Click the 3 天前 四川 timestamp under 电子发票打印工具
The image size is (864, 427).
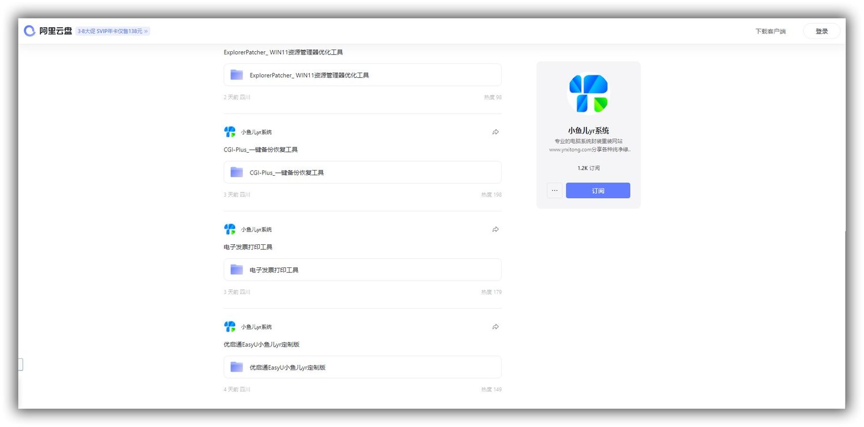click(x=237, y=292)
